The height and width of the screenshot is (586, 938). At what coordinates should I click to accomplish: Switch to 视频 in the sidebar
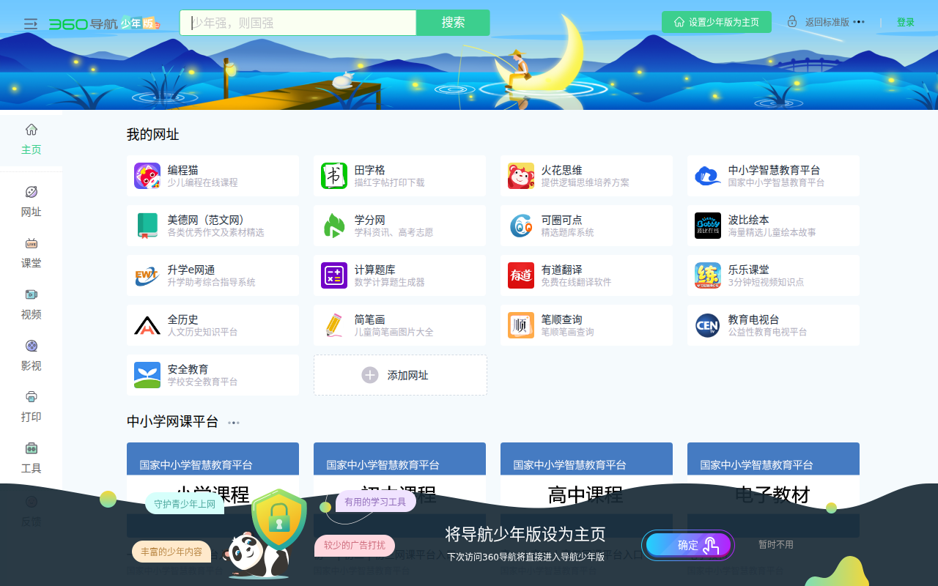coord(31,304)
